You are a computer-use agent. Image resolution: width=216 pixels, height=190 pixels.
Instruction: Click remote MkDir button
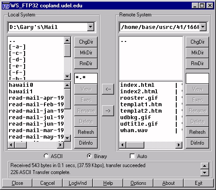(x=197, y=53)
